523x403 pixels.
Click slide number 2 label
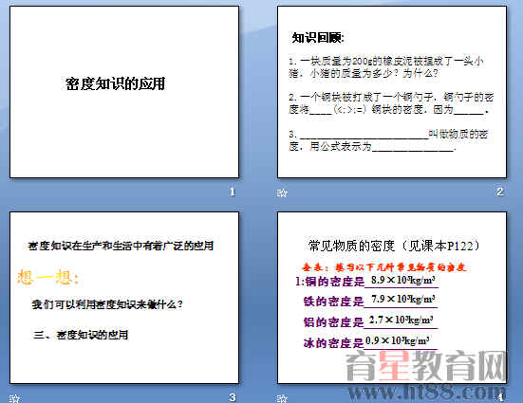[x=499, y=192]
